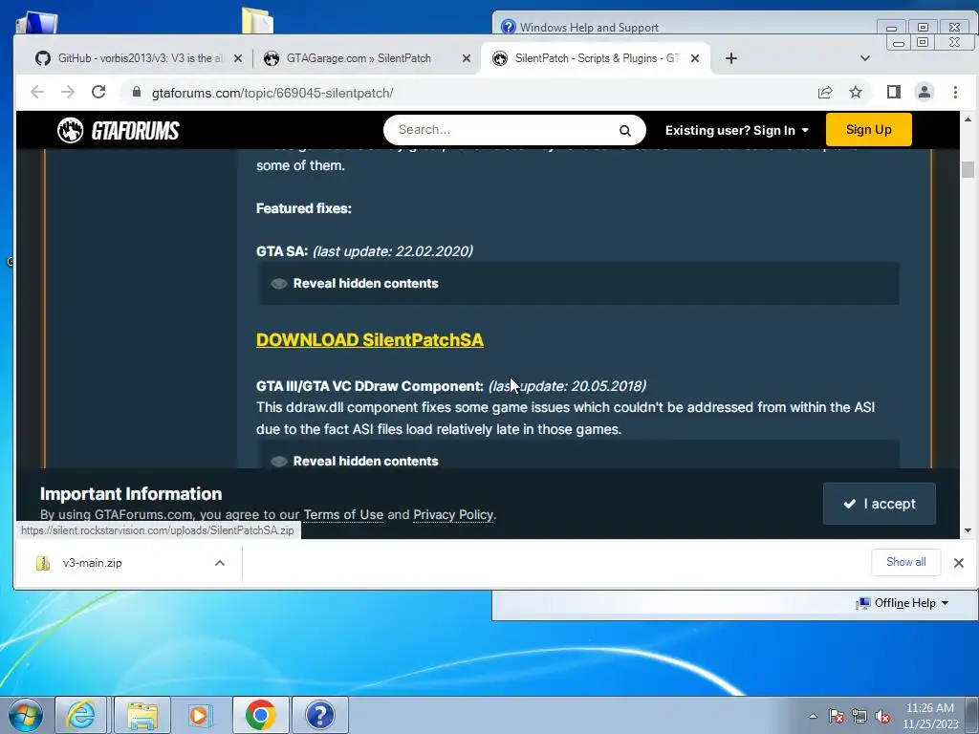The height and width of the screenshot is (734, 979).
Task: Open the Existing user Sign In dropdown
Action: [737, 130]
